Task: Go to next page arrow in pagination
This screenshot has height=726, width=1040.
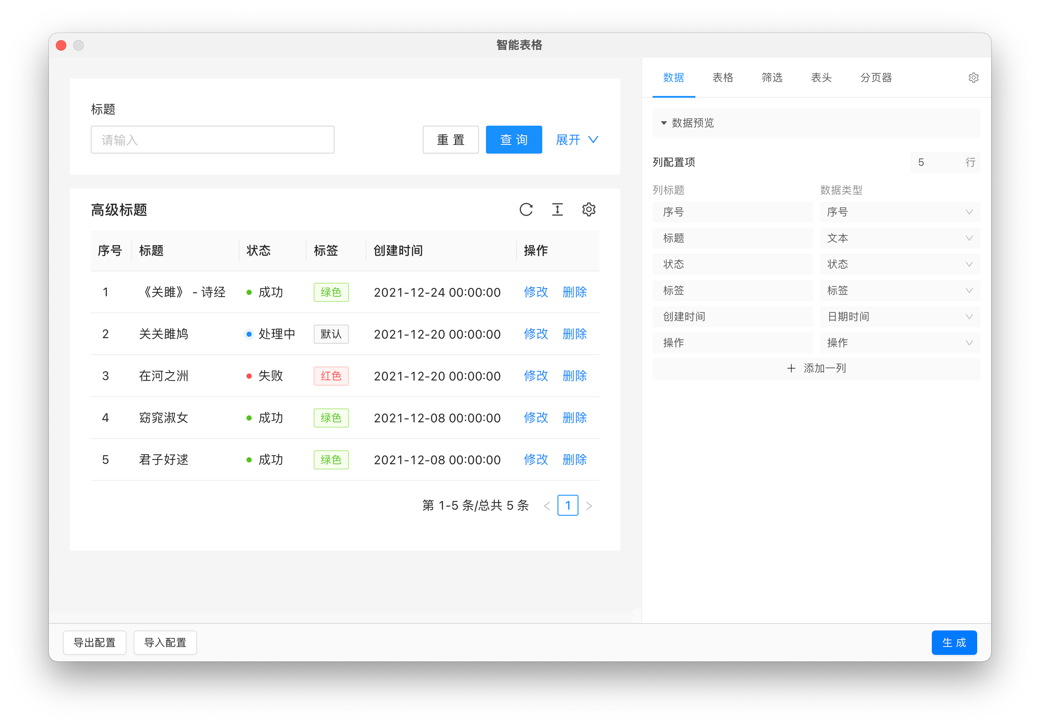Action: coord(589,506)
